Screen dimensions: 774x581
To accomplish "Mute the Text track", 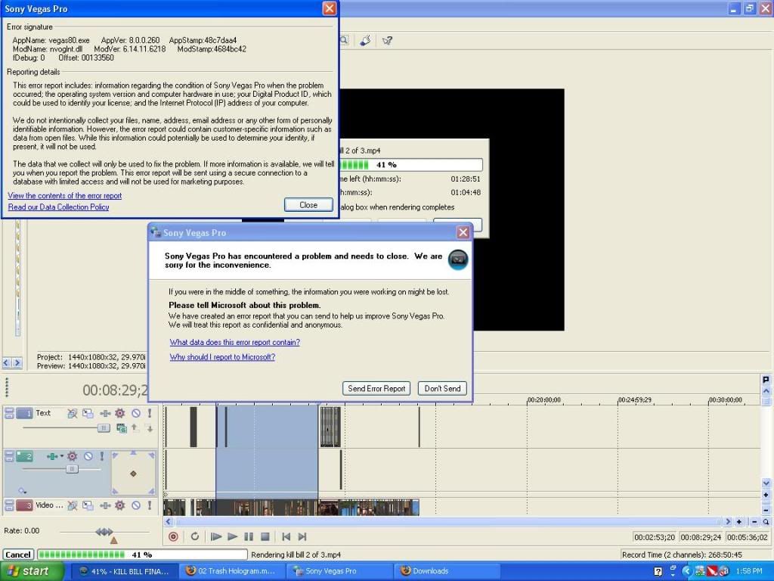I will click(136, 413).
